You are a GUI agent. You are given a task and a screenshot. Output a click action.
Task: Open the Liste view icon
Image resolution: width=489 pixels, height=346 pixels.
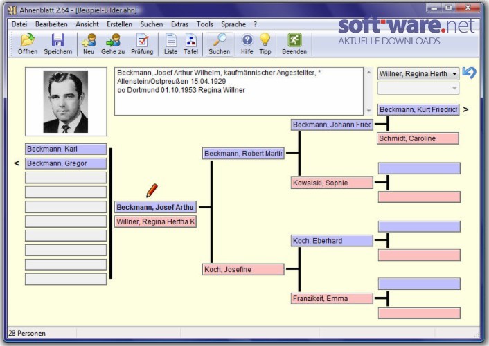click(170, 40)
